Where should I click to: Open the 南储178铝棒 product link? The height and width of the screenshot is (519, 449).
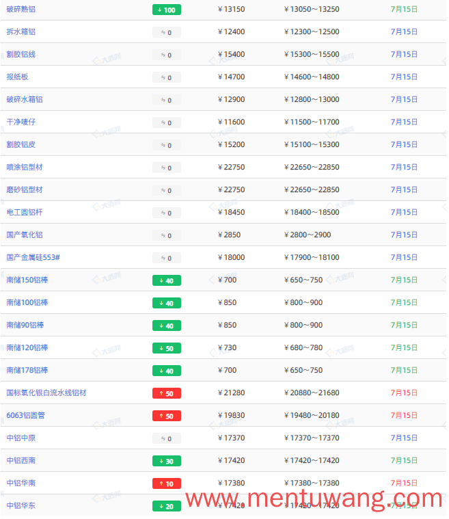(27, 370)
